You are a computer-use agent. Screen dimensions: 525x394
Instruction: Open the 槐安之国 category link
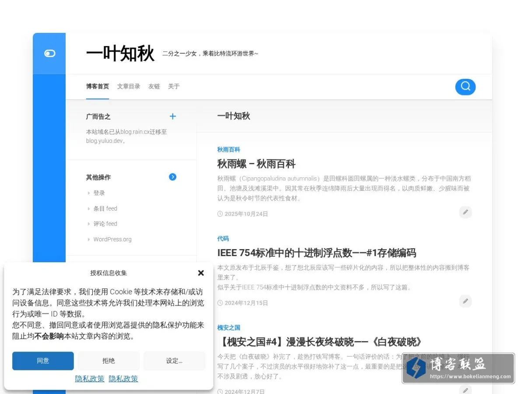pos(229,327)
